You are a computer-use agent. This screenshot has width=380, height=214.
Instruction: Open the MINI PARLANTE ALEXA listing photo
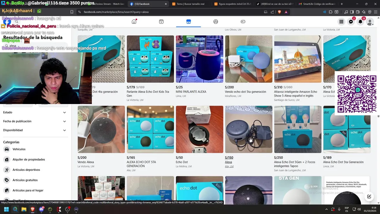(x=199, y=59)
